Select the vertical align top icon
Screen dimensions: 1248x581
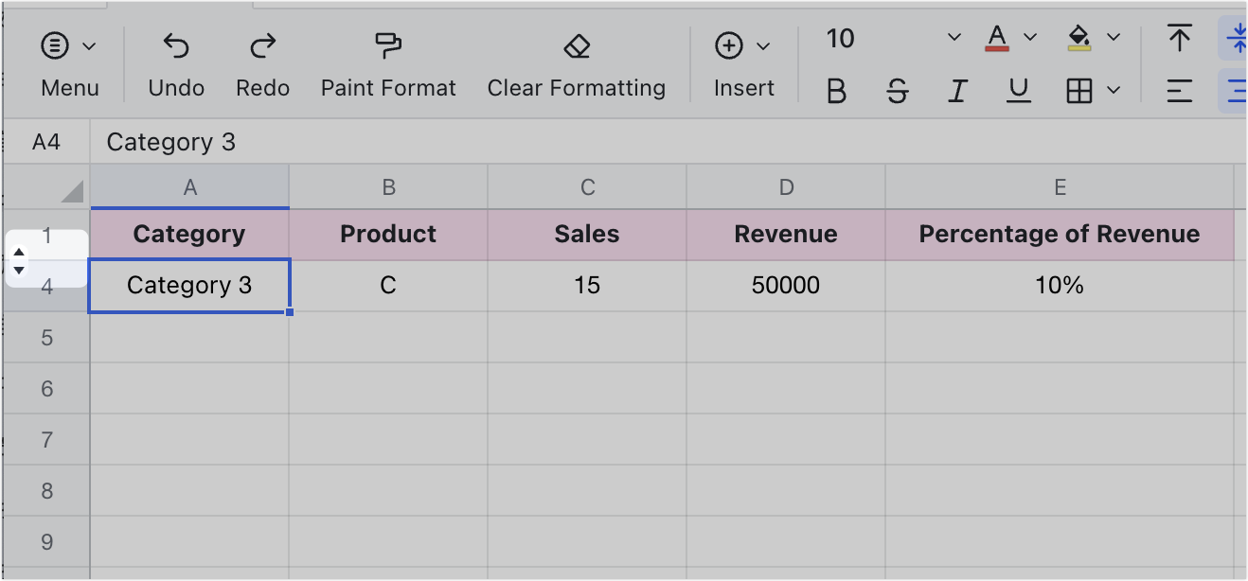click(x=1180, y=39)
